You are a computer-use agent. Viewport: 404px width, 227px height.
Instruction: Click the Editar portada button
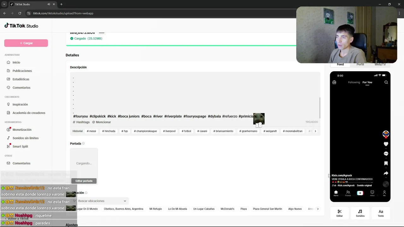[84, 181]
